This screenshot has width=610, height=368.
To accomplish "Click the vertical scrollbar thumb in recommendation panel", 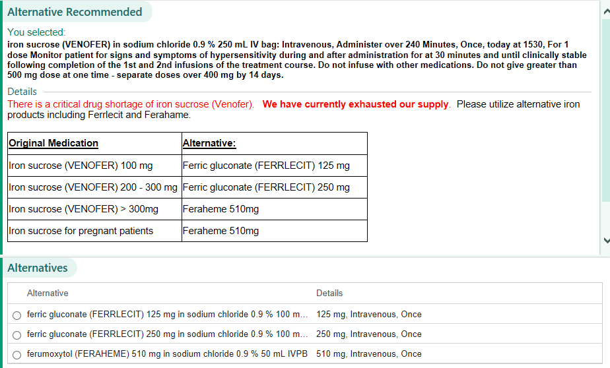I will (605, 106).
